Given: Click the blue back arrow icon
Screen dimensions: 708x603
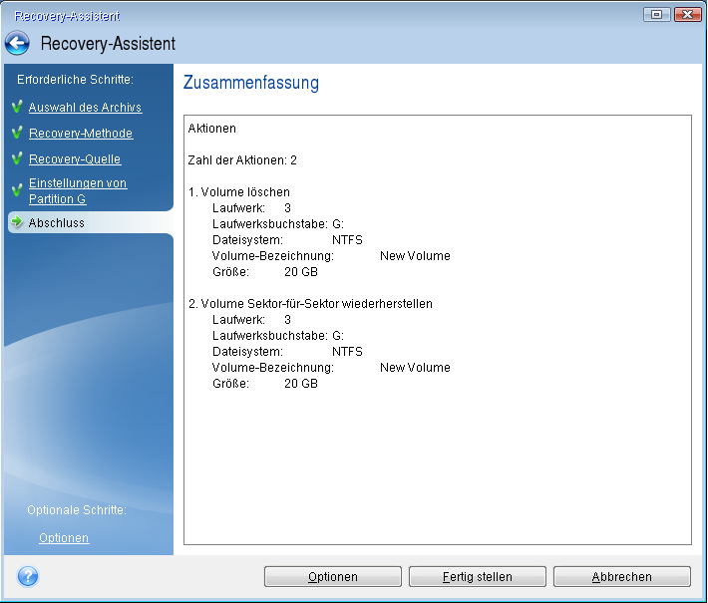Looking at the screenshot, I should pyautogui.click(x=17, y=44).
